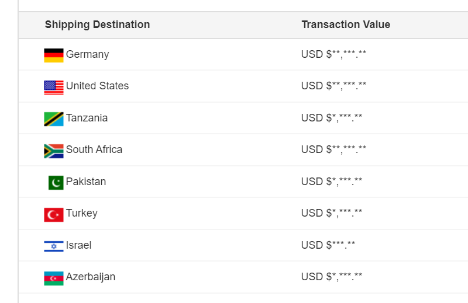
Task: Reveal Germany's masked transaction value
Action: pyautogui.click(x=333, y=54)
